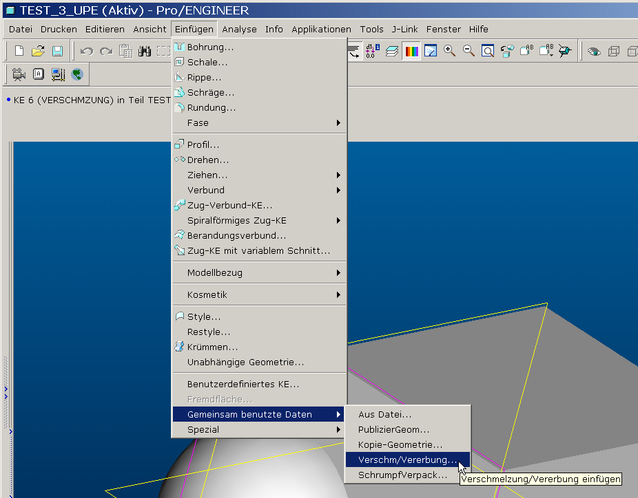
Task: Click the eye view mode icon
Action: click(x=594, y=51)
